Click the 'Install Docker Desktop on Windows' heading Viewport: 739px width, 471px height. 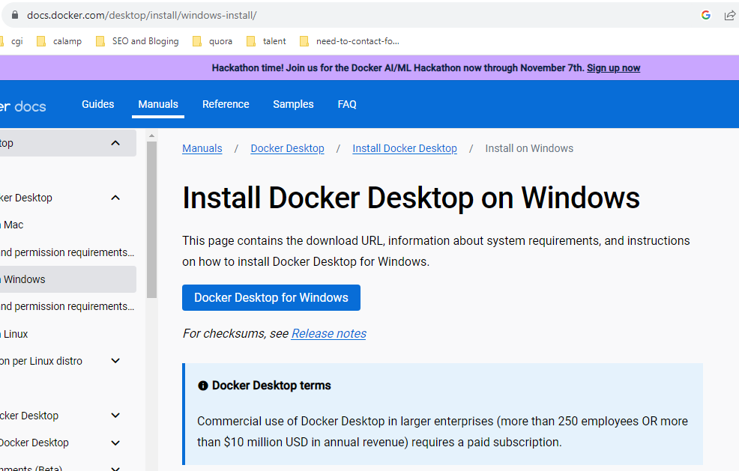[x=411, y=198]
